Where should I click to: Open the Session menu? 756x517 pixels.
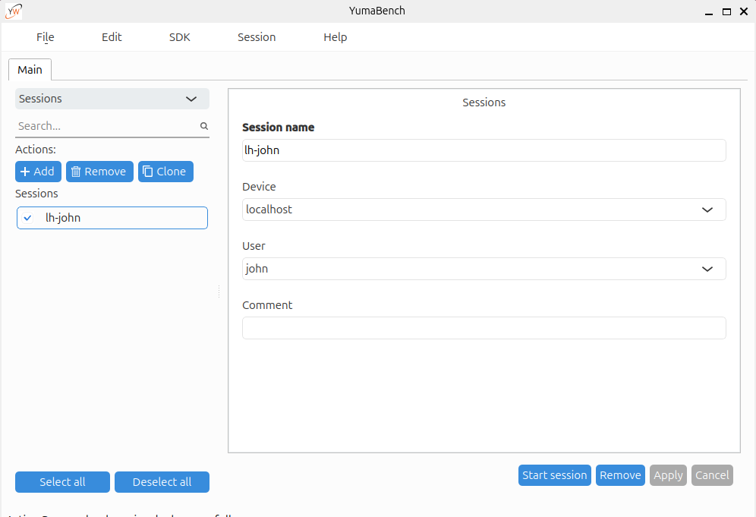pyautogui.click(x=257, y=37)
